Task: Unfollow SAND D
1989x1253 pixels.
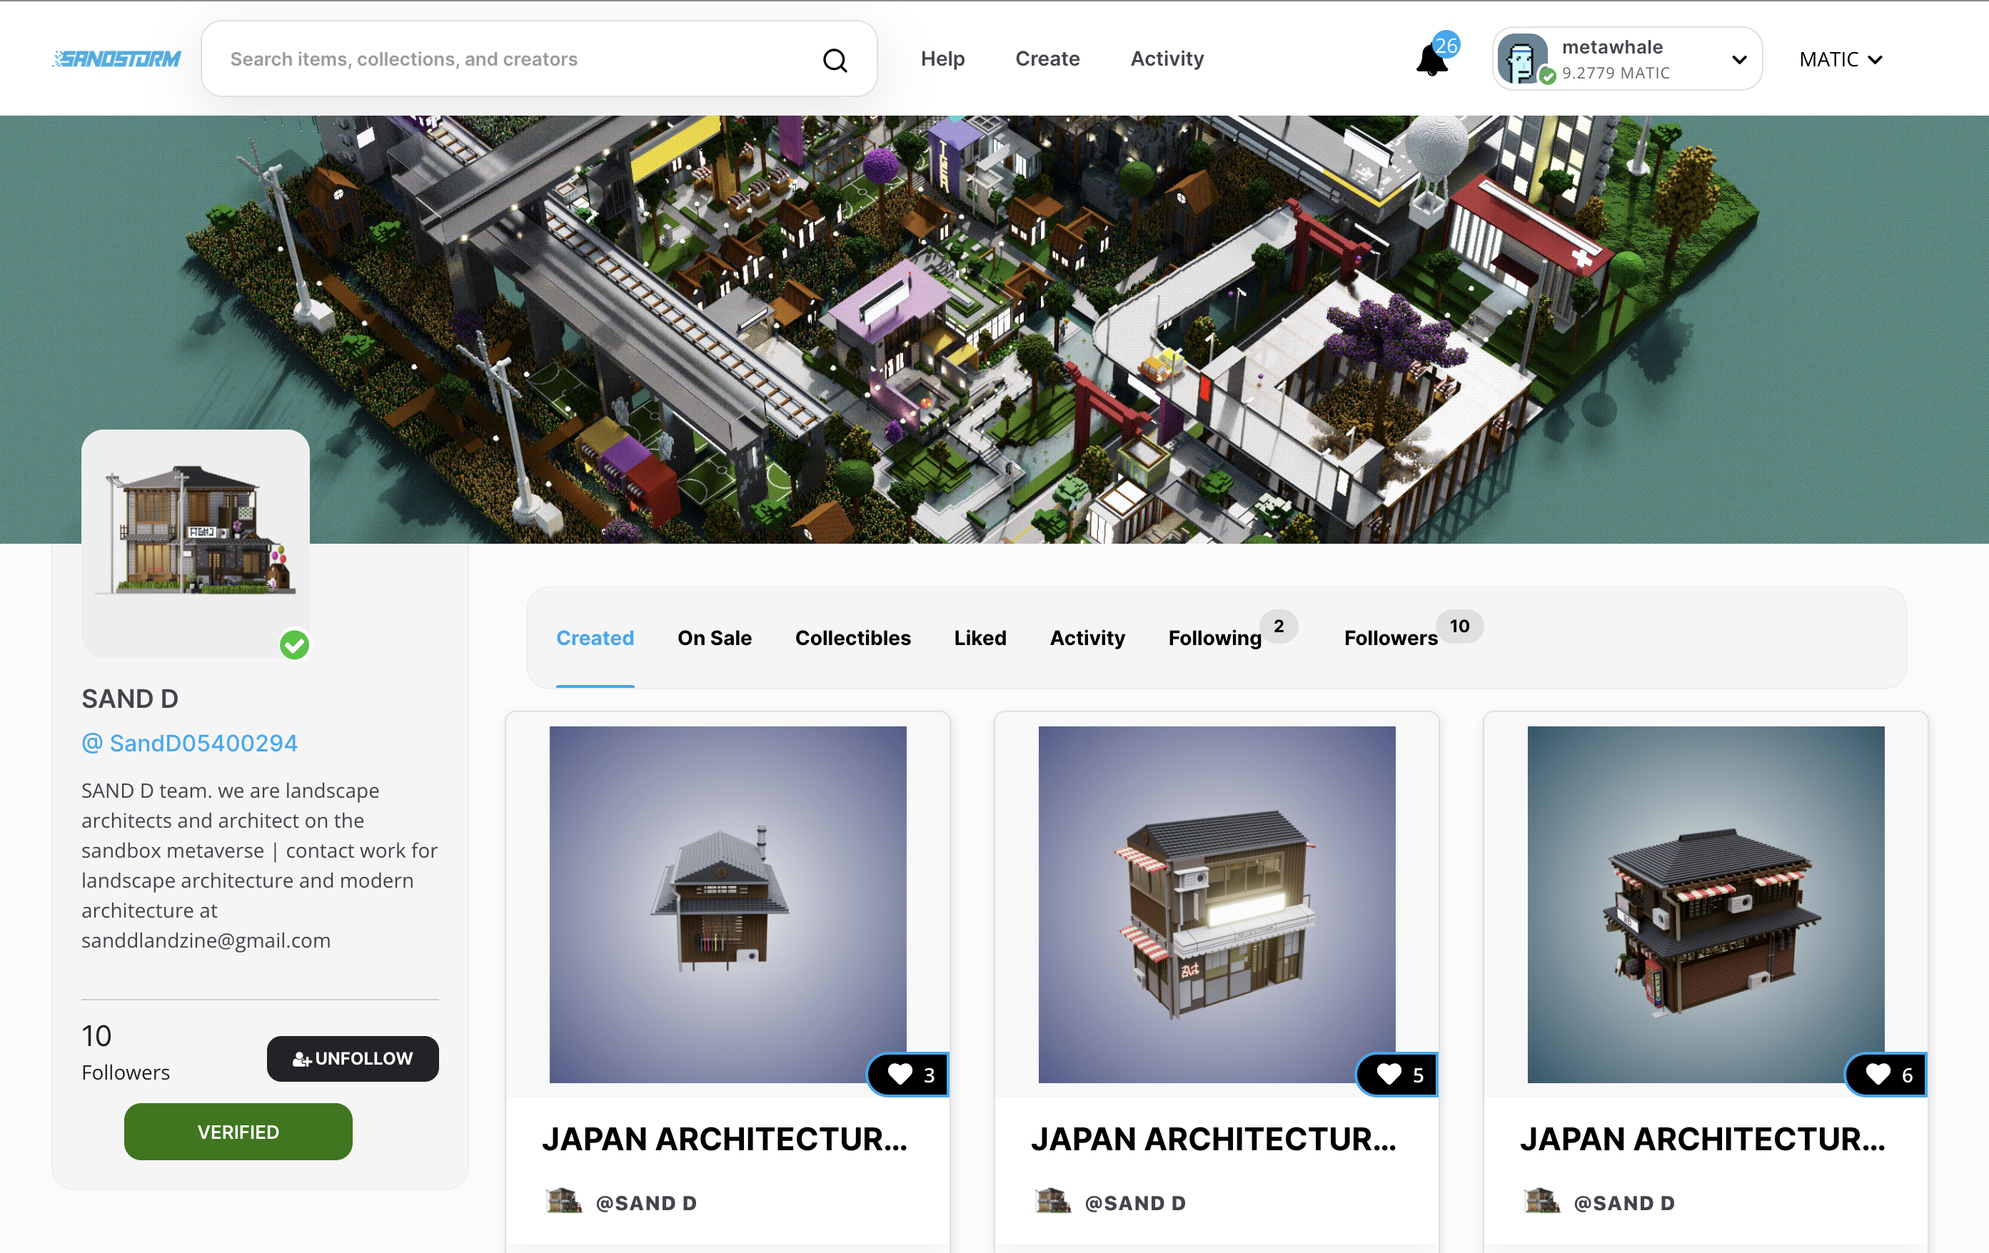Action: (x=353, y=1058)
